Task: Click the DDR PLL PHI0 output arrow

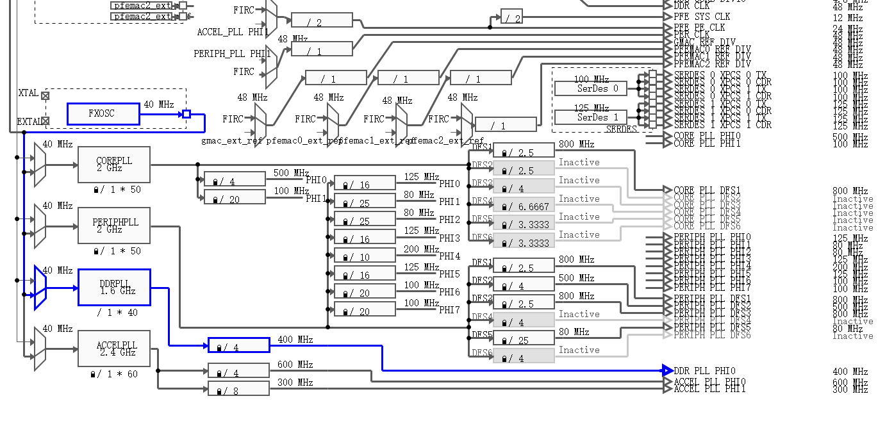Action: pyautogui.click(x=667, y=370)
